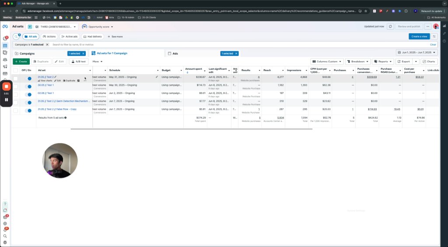Select the All ads filter view
This screenshot has width=448, height=247.
coord(31,37)
